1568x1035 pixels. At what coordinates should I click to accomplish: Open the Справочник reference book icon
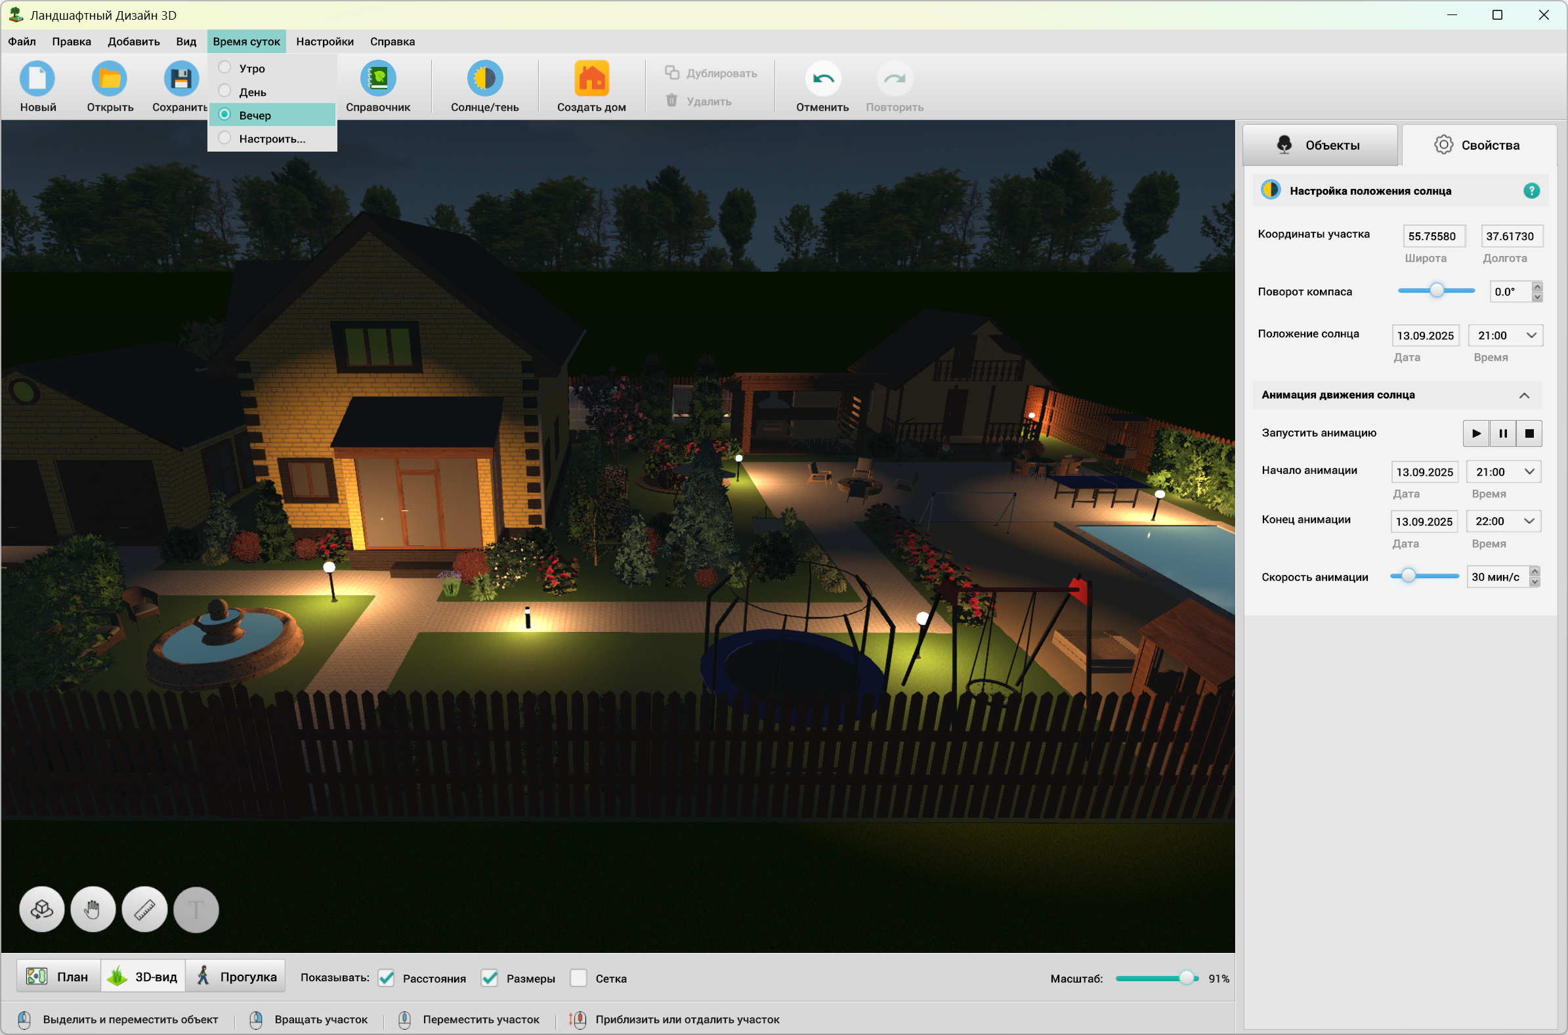tap(377, 79)
